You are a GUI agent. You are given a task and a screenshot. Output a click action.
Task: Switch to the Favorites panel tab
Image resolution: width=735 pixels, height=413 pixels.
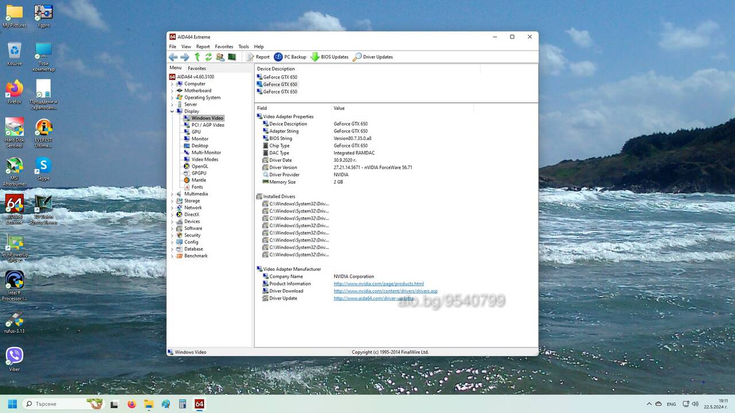[x=197, y=68]
